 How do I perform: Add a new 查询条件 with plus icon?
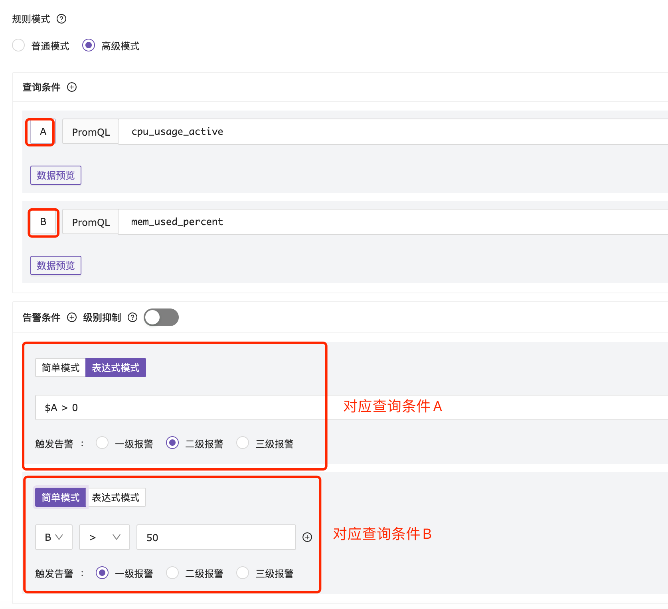pos(72,87)
